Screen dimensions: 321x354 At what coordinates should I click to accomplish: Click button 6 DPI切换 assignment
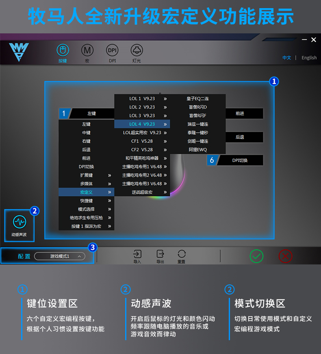[235, 160]
